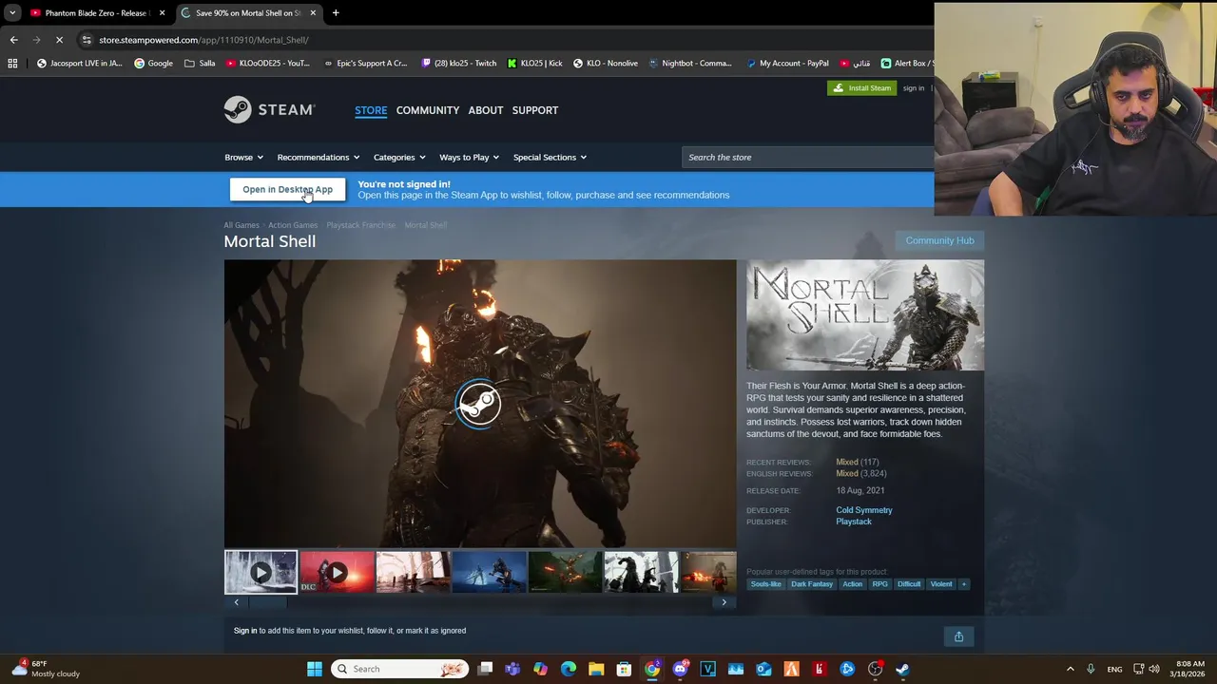
Task: Expand the Categories dropdown
Action: tap(399, 158)
